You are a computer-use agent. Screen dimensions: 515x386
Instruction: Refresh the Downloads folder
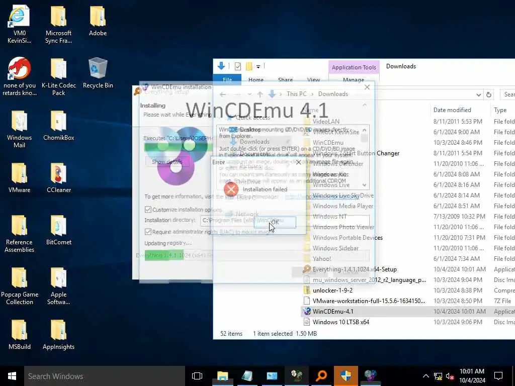489,94
